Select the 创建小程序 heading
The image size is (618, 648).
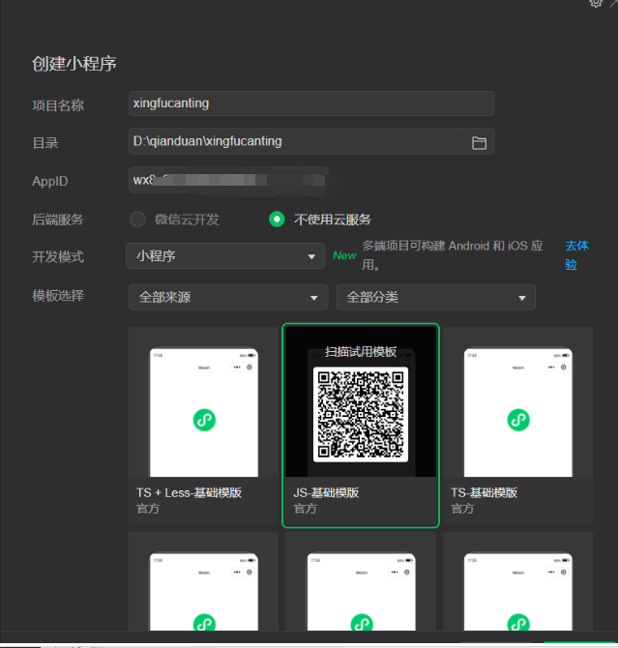point(74,64)
